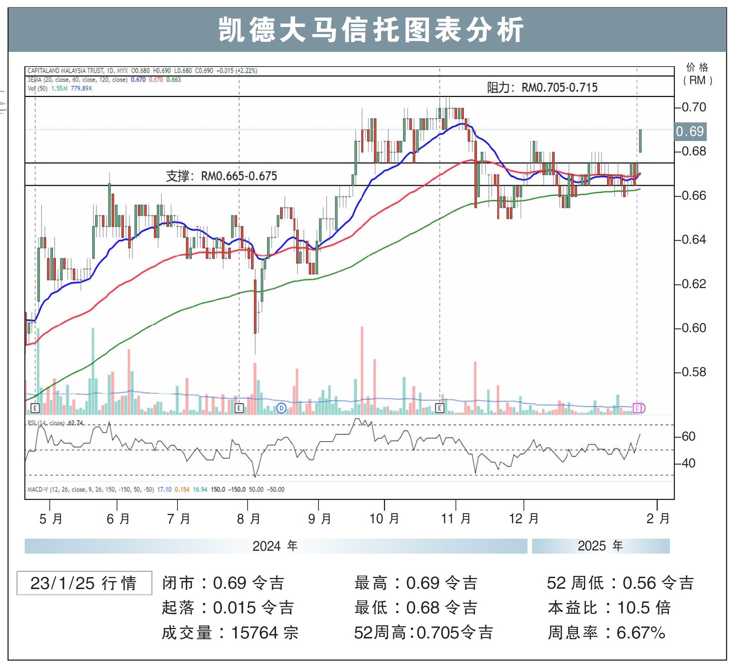Click the purple E marker at chart's right edge
Viewport: 735px width, 666px height.
[638, 408]
